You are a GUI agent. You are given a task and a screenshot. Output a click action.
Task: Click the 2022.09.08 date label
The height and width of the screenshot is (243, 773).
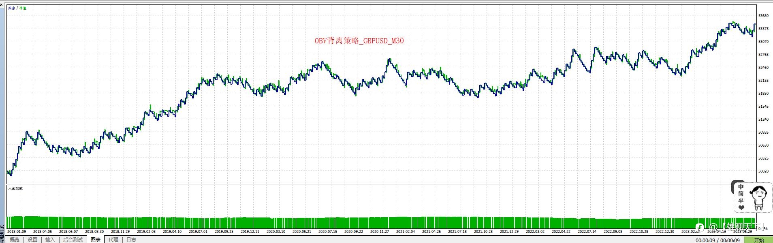tap(613, 232)
